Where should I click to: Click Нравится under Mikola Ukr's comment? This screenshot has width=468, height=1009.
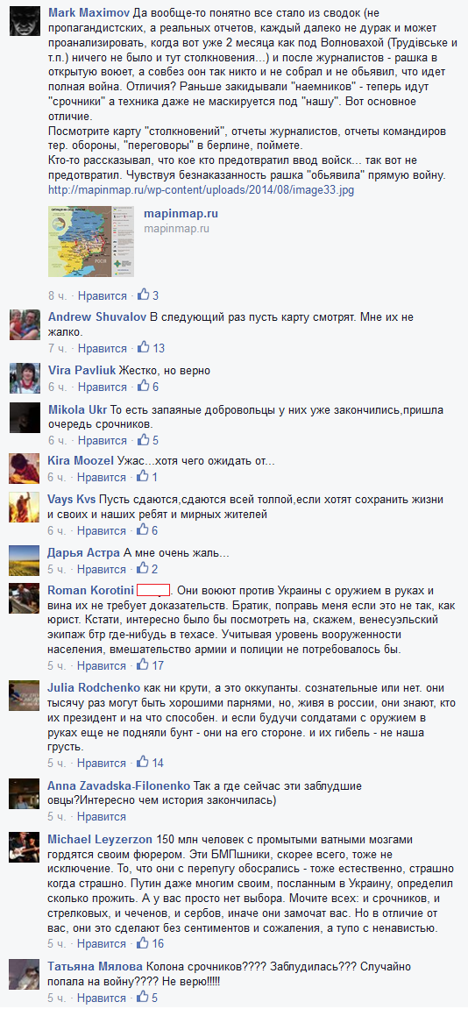[x=102, y=441]
